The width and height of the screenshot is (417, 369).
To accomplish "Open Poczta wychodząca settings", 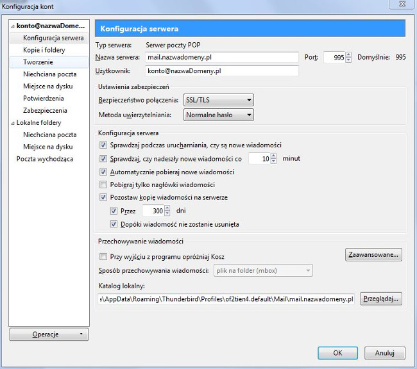I will [x=45, y=159].
